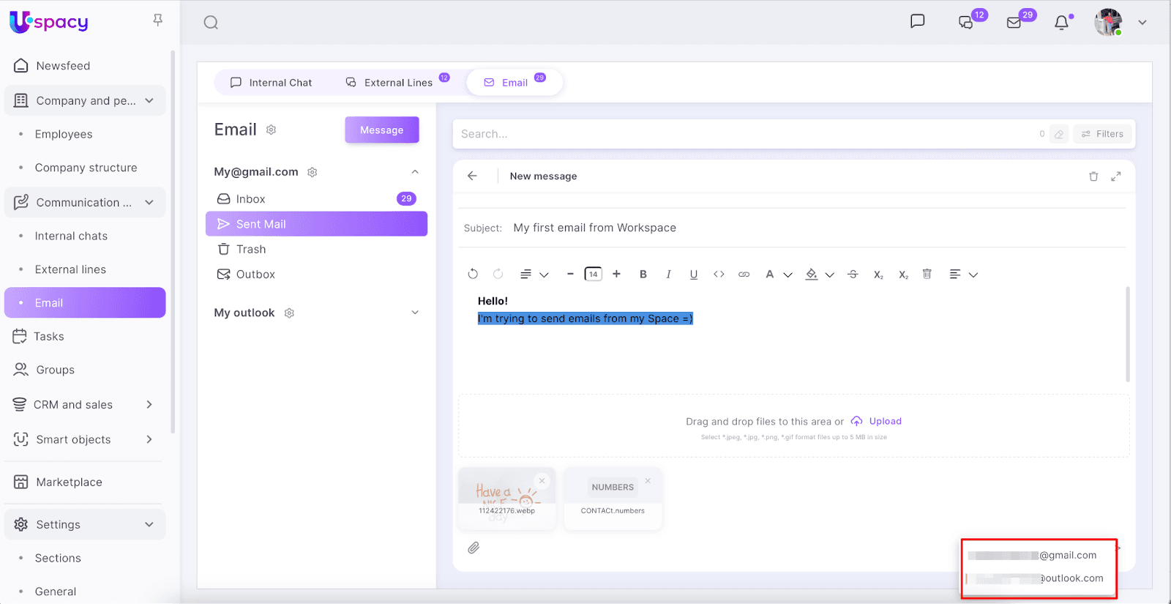Insert a hyperlink using link icon
The height and width of the screenshot is (604, 1171).
point(744,275)
